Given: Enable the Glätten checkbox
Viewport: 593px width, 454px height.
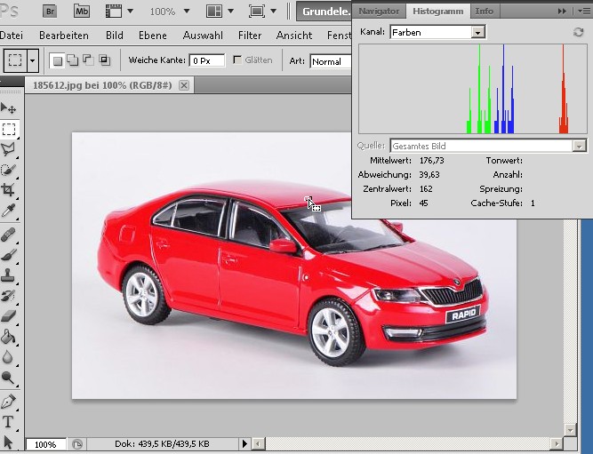Looking at the screenshot, I should click(x=237, y=60).
